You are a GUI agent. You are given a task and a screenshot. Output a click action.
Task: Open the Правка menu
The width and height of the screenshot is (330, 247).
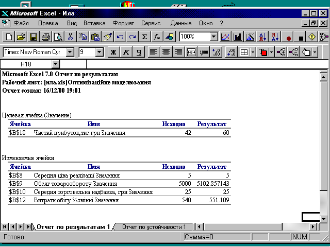(48, 23)
